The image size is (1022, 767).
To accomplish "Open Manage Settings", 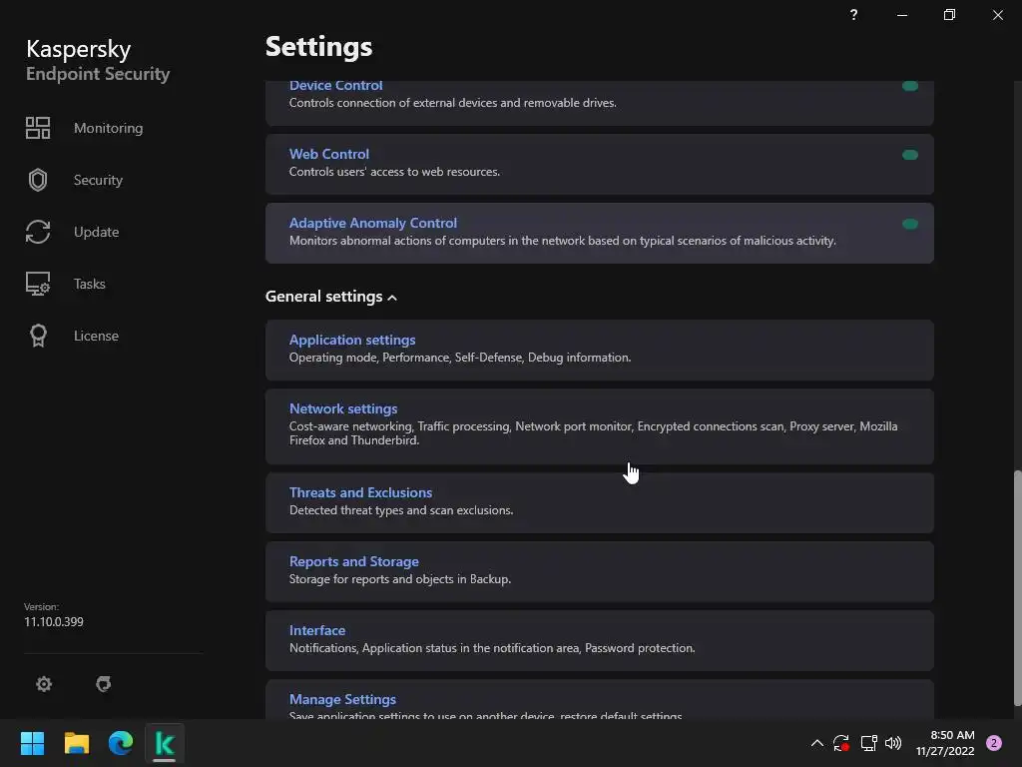I will (343, 699).
